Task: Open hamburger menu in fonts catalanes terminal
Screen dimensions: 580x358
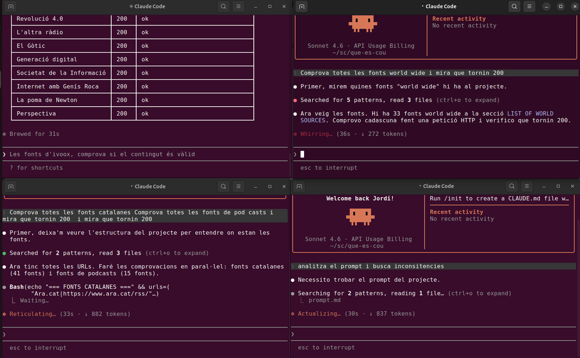Action: [238, 186]
